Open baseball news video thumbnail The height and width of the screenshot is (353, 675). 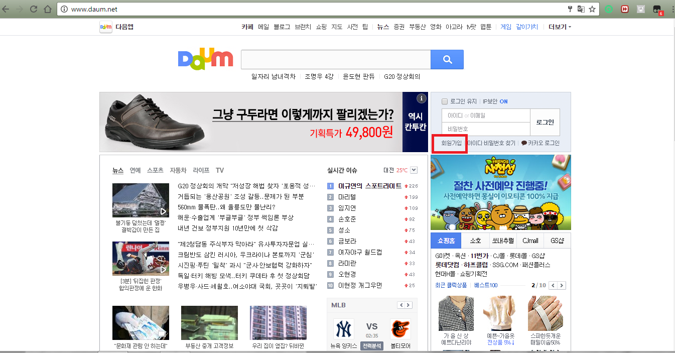point(141,259)
